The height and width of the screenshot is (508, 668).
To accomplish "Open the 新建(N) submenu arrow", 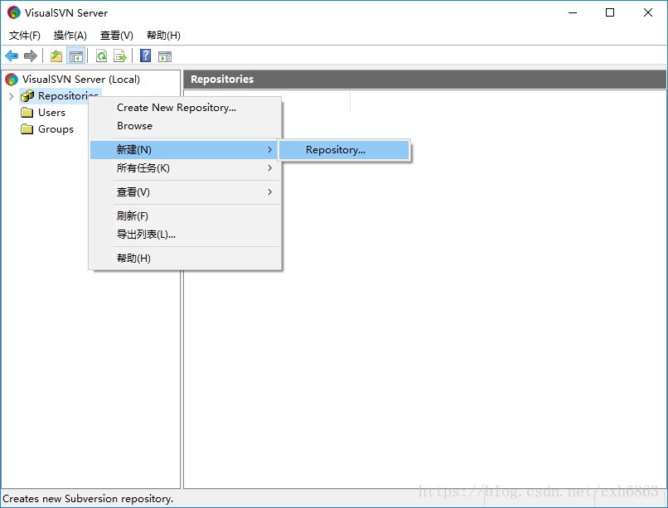I will click(x=269, y=149).
